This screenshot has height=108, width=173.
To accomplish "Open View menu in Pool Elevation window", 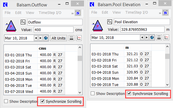I will (117, 12).
